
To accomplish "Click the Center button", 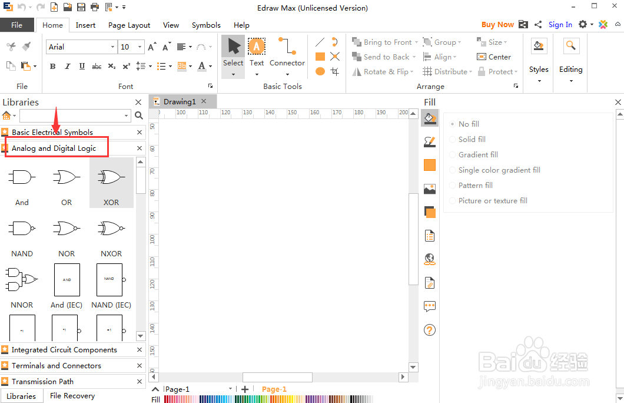I will pyautogui.click(x=494, y=57).
